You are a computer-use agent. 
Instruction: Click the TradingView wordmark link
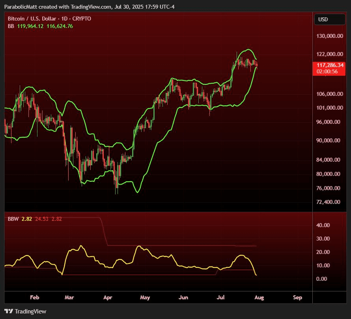30,312
